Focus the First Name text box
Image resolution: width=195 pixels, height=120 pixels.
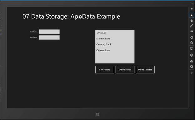pyautogui.click(x=49, y=31)
